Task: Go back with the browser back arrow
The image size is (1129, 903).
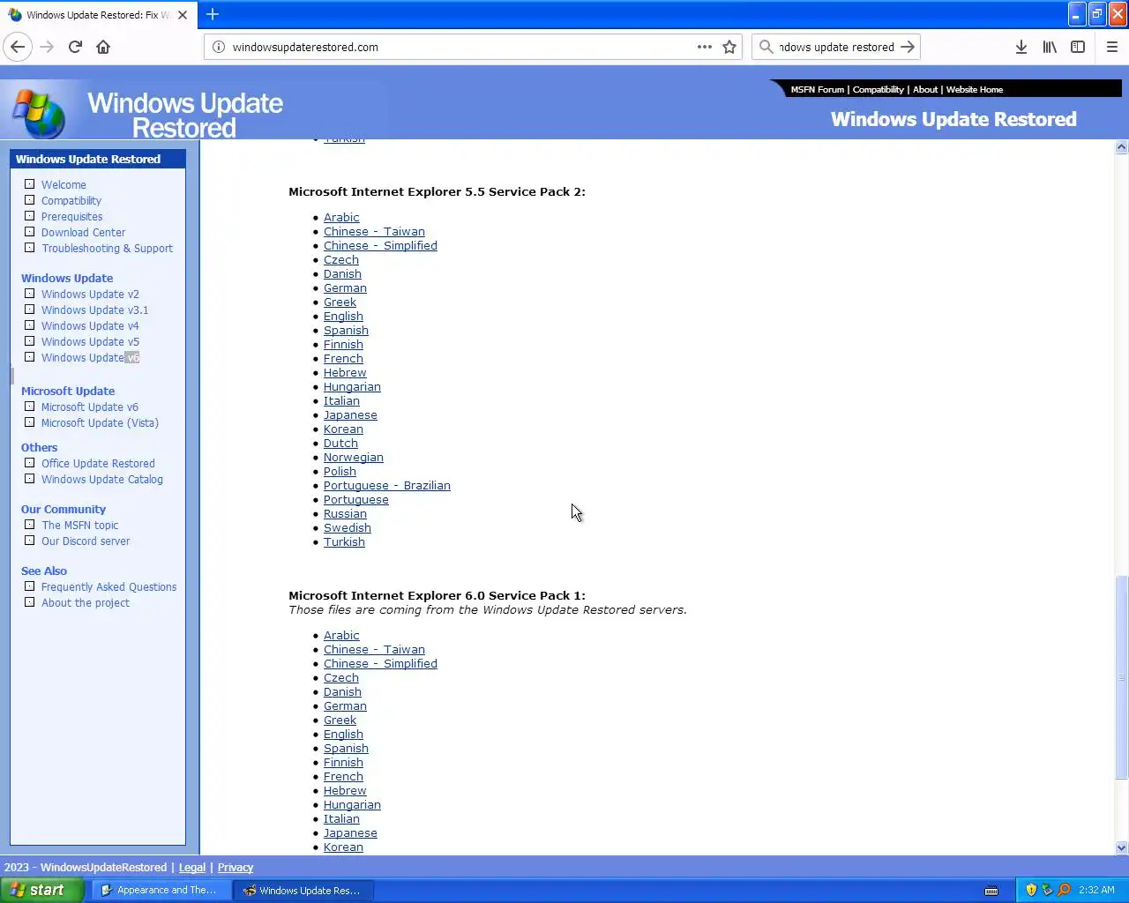Action: pyautogui.click(x=18, y=47)
